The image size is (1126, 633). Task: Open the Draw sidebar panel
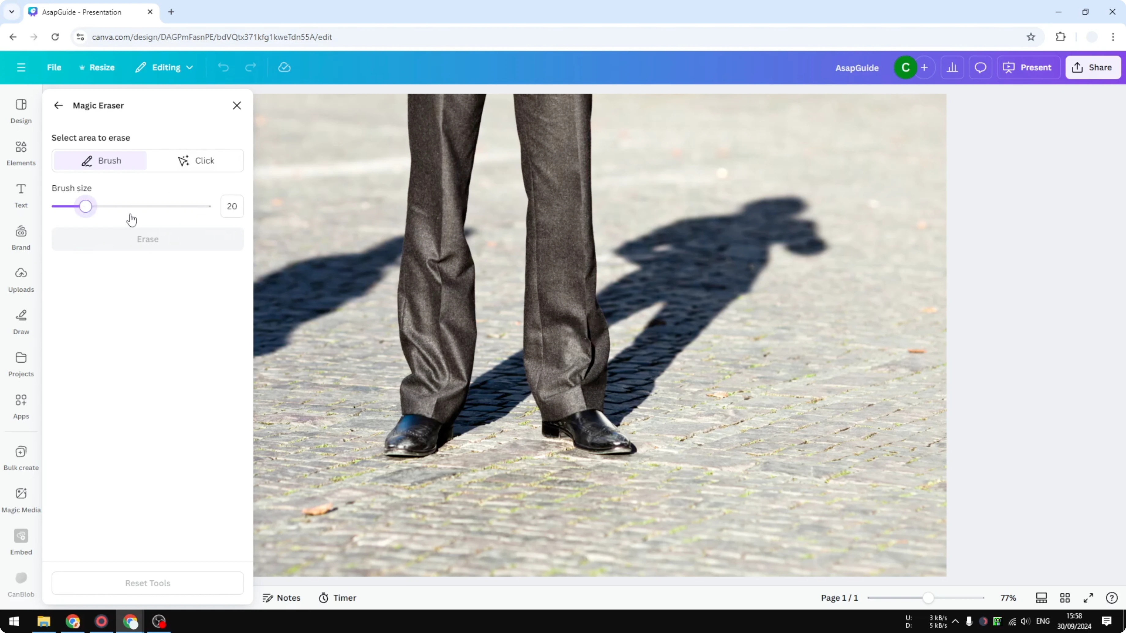[21, 322]
